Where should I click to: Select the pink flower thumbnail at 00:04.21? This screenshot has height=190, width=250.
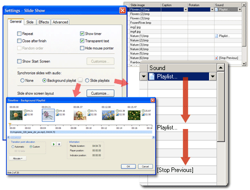[48, 115]
